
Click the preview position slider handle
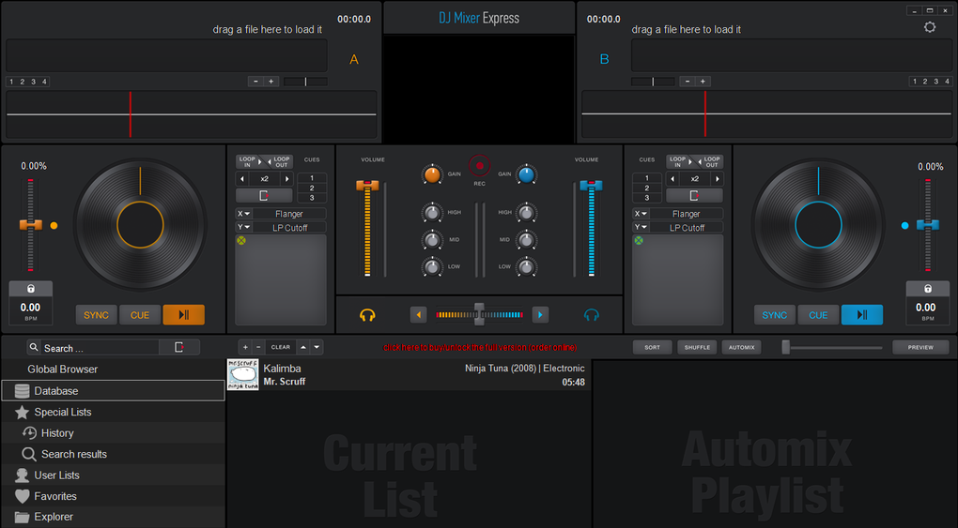pyautogui.click(x=786, y=347)
